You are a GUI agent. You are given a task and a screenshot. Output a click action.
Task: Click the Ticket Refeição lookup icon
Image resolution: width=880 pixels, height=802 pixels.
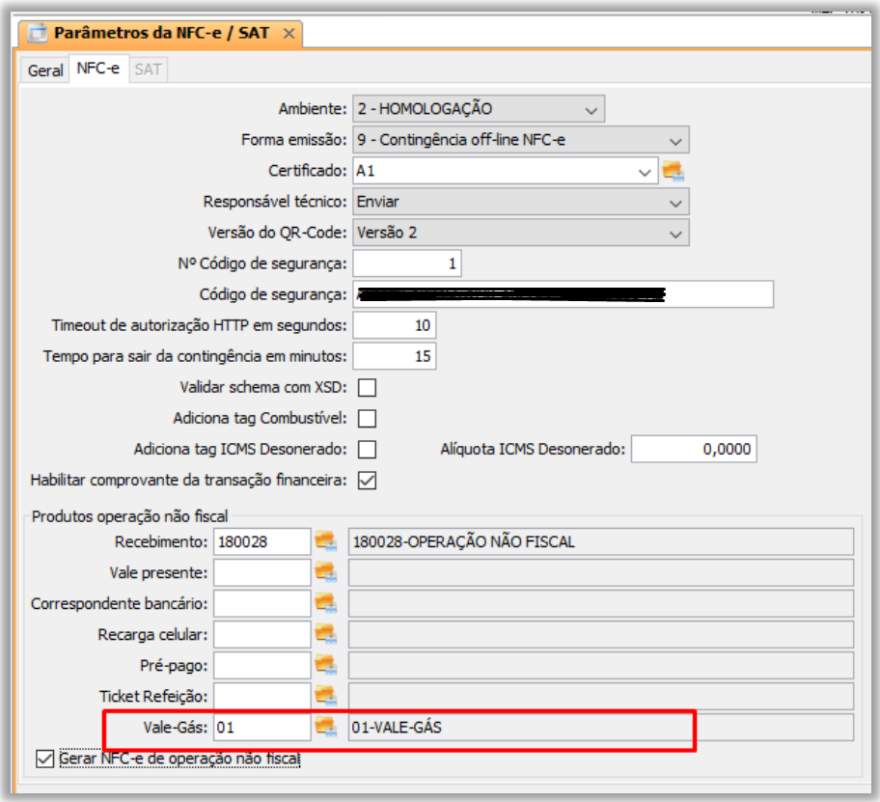pos(325,695)
